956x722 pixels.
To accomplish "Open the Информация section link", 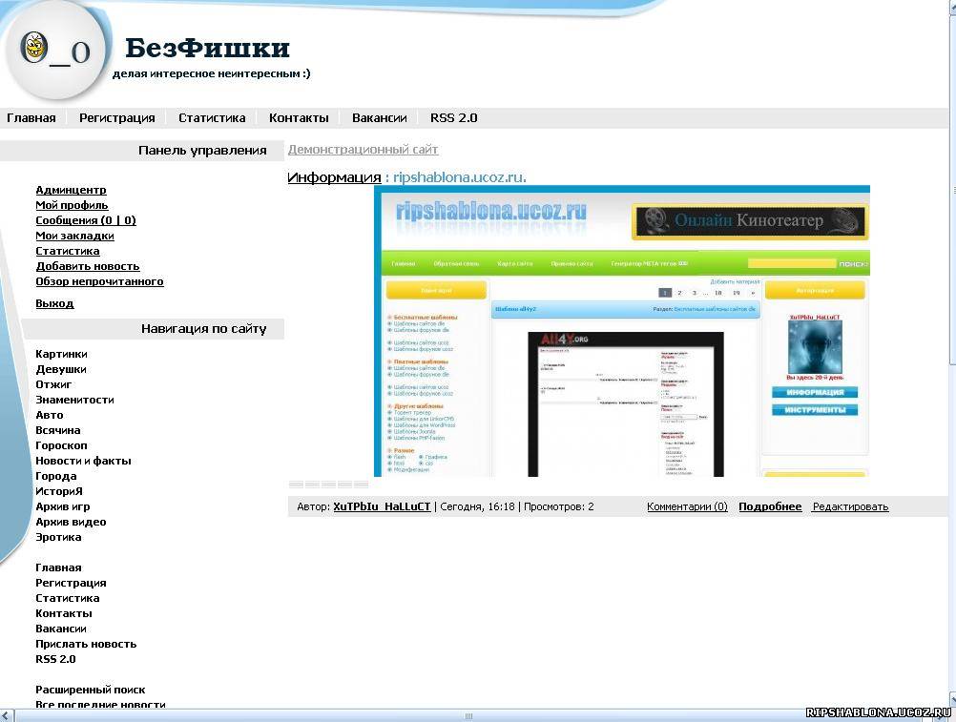I will click(334, 177).
